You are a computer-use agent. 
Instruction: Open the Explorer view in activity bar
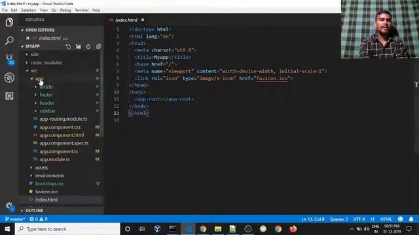click(x=9, y=22)
